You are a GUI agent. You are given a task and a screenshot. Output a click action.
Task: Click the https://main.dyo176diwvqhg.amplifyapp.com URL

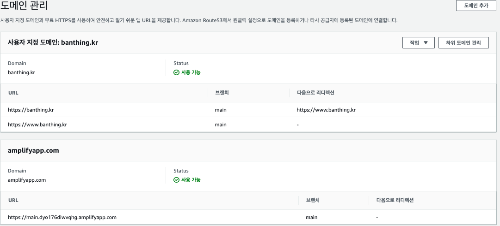pyautogui.click(x=62, y=217)
